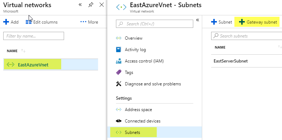The height and width of the screenshot is (140, 282).
Task: Click the Address space icon
Action: coord(119,110)
